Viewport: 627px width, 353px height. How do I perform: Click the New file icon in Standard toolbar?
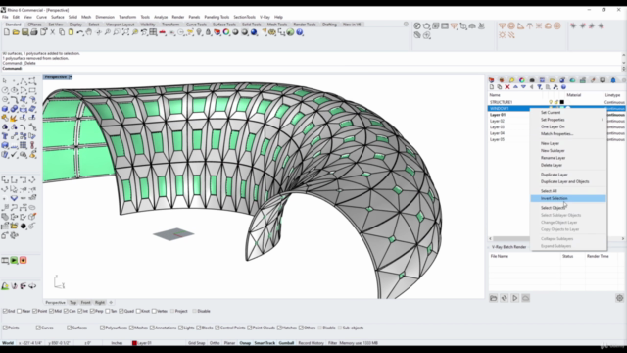tap(7, 32)
